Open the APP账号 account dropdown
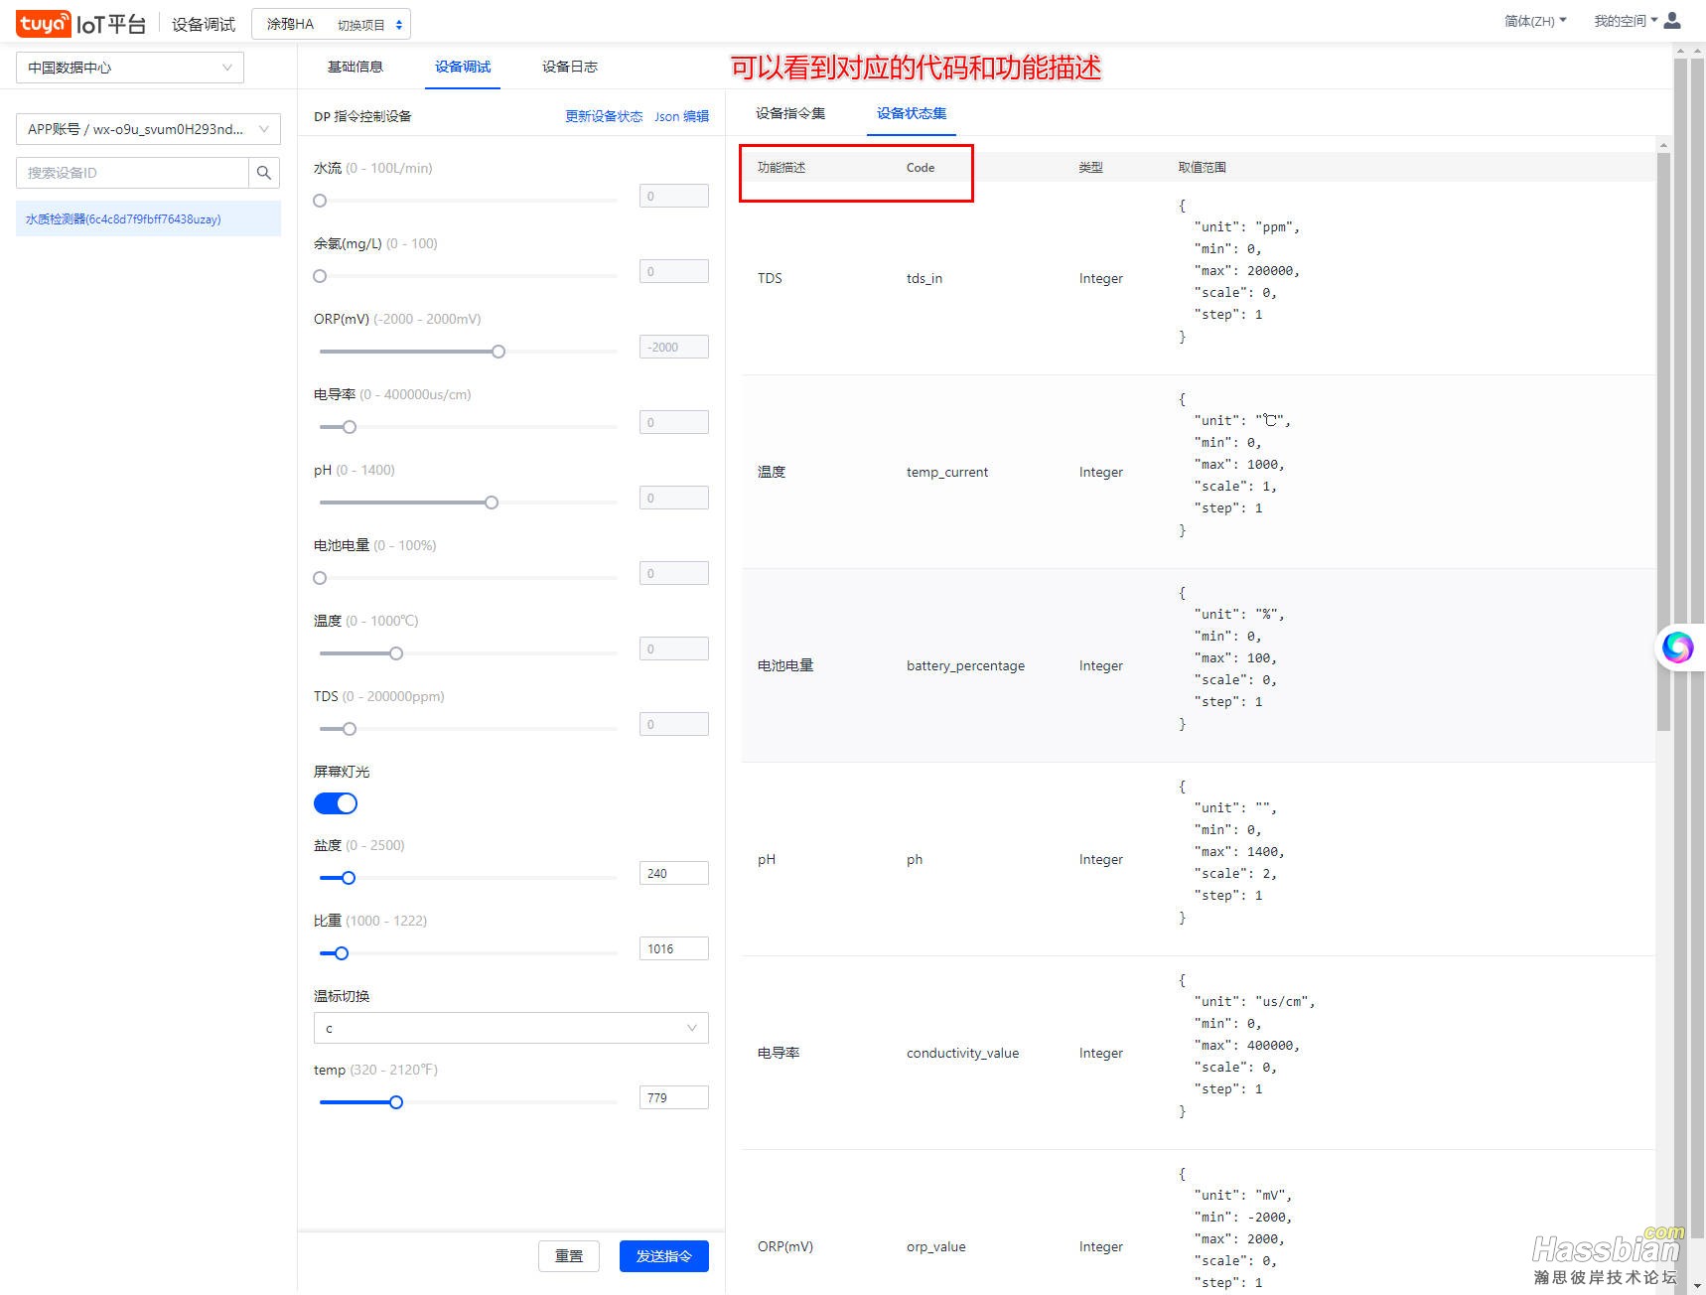 coord(148,129)
